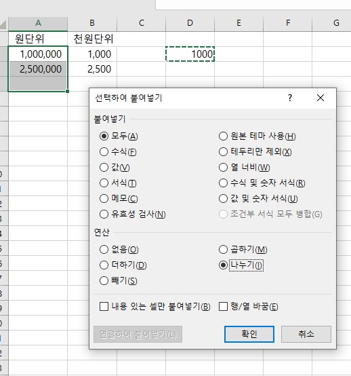Screen dimensions: 351x376
Task: Click cell with value 2,500,000
Action: click(38, 69)
